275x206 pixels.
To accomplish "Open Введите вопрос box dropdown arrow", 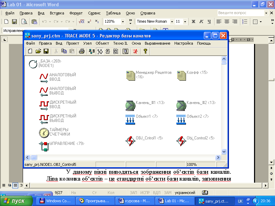I will [x=266, y=13].
